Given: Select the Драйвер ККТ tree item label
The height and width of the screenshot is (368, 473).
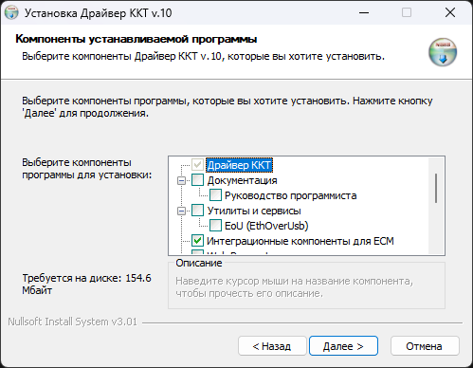Looking at the screenshot, I should [239, 165].
